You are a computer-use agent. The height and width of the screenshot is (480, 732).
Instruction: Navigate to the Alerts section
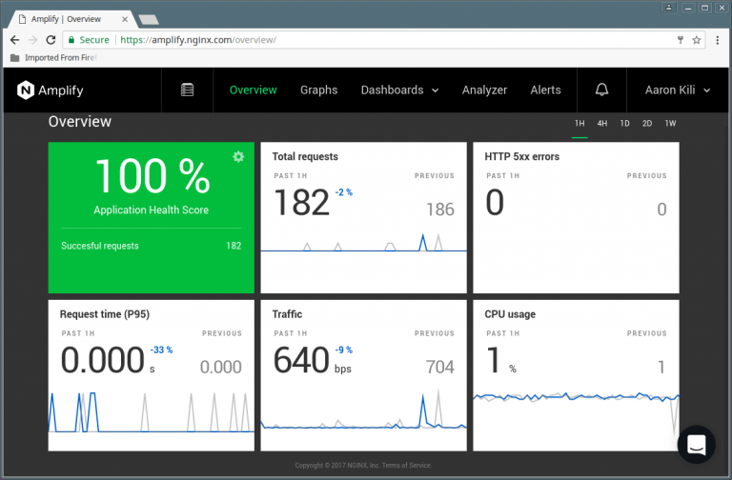[545, 90]
